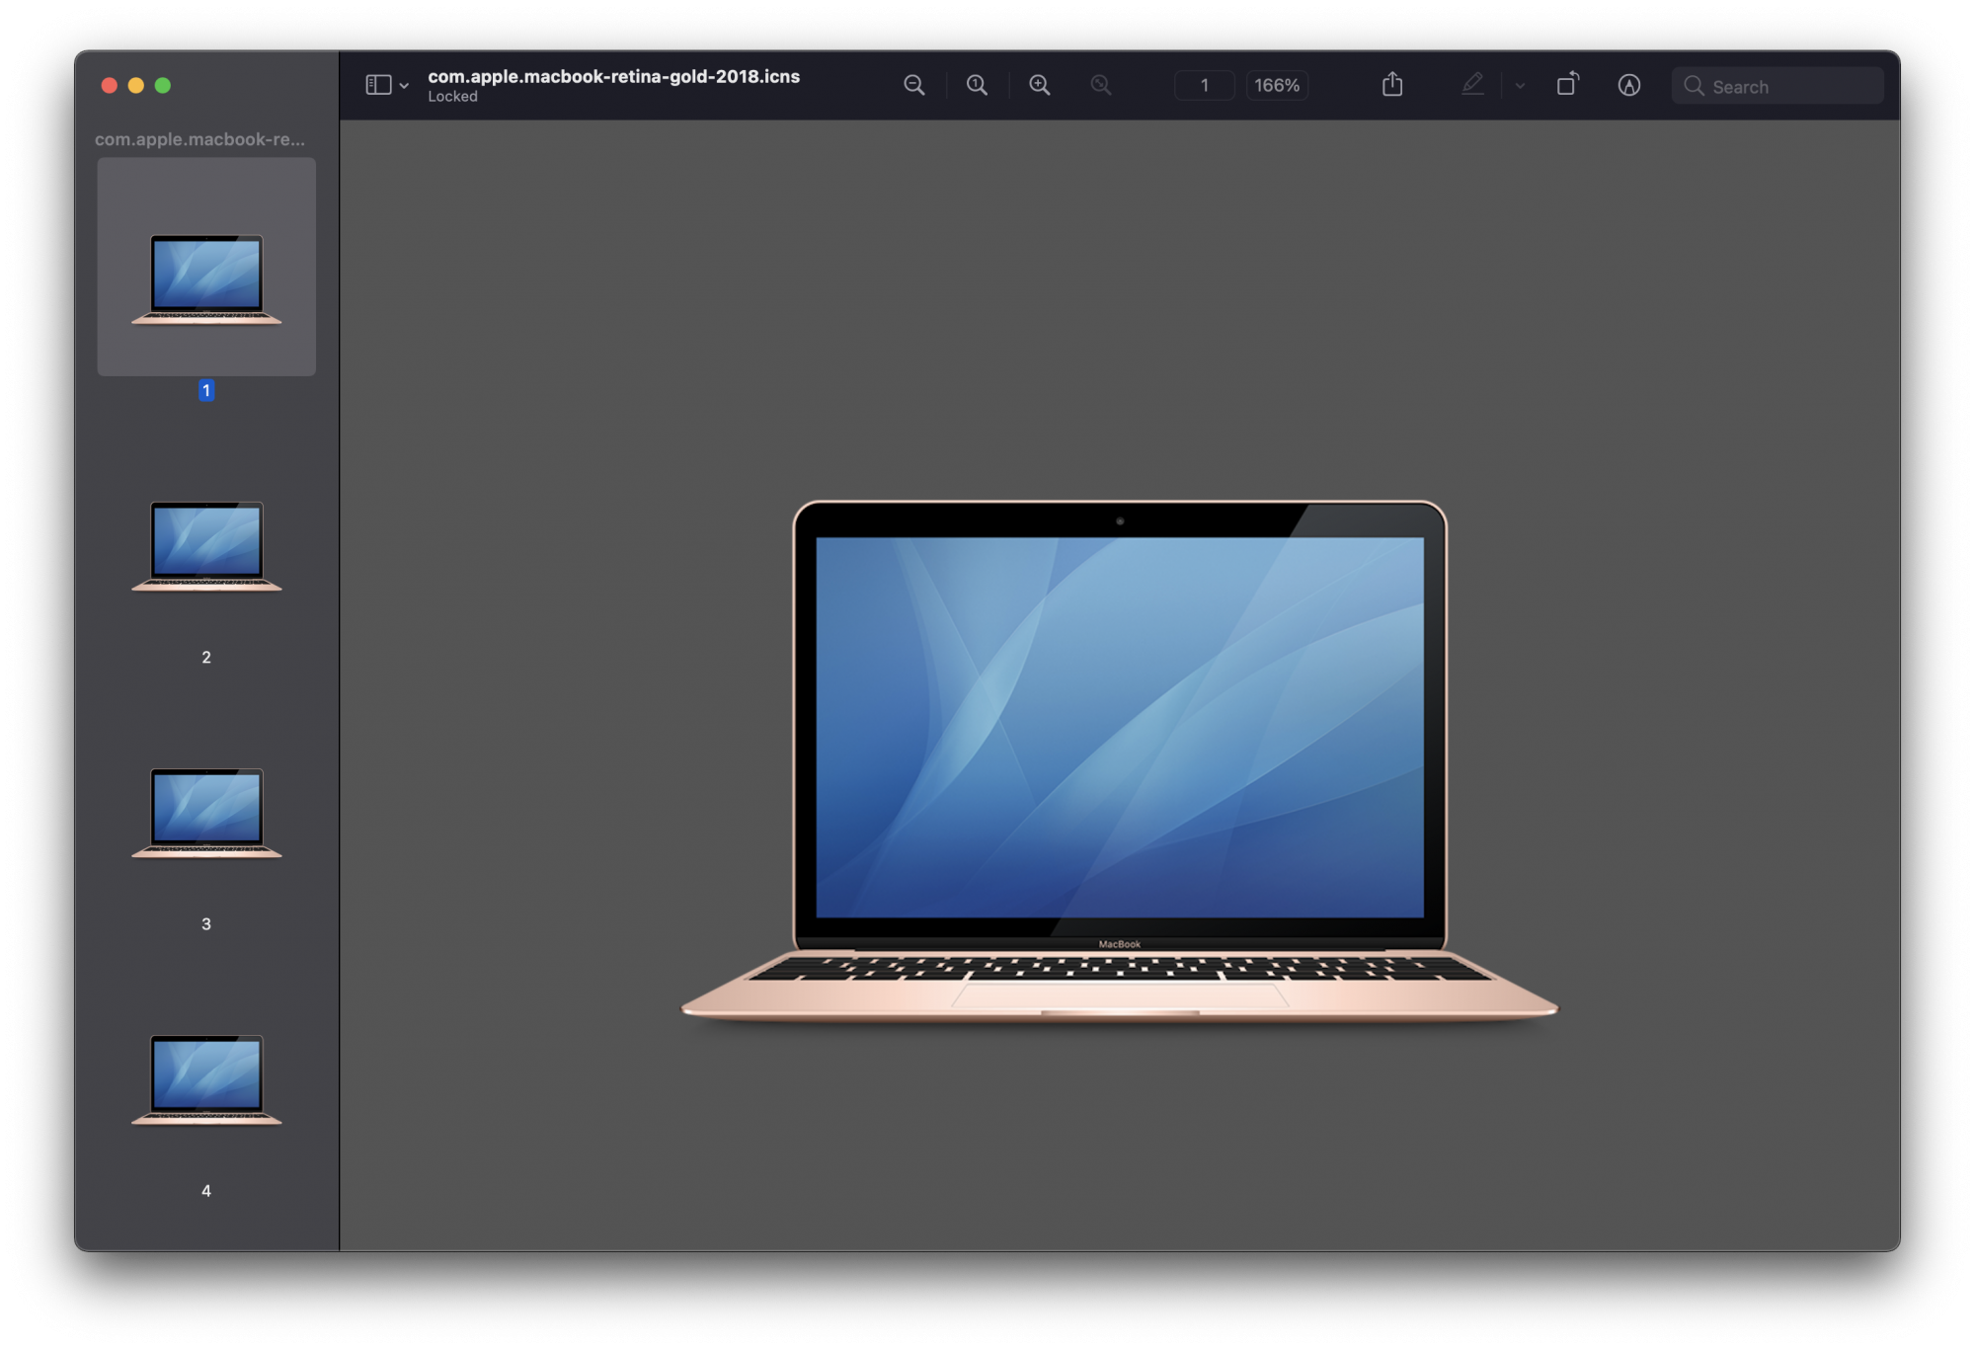Click the zoom out magnifier icon
This screenshot has height=1350, width=1975.
(913, 86)
